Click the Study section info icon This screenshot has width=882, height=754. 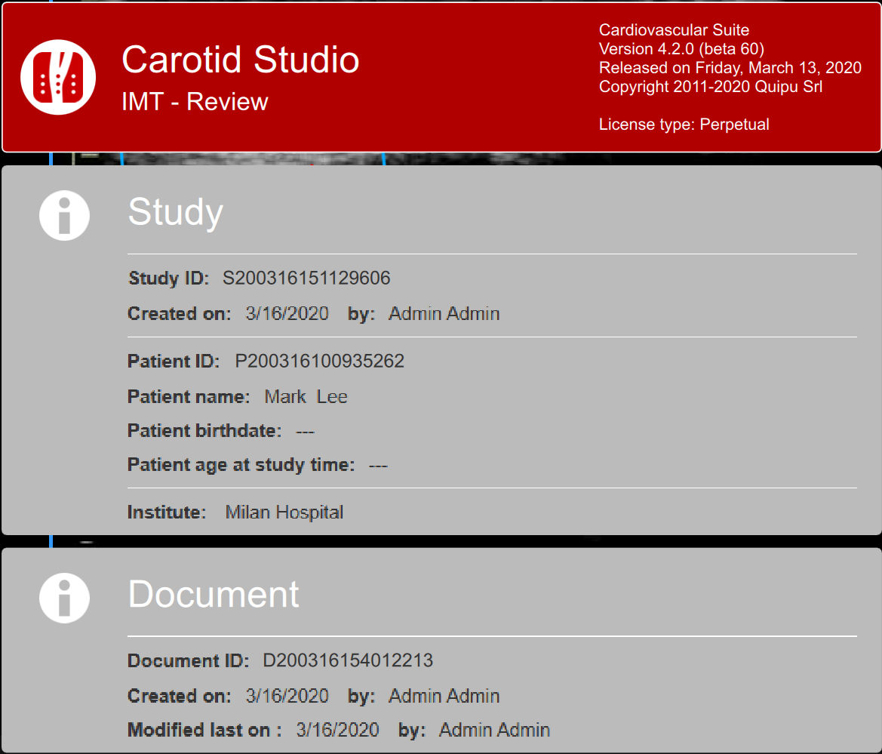pos(64,214)
